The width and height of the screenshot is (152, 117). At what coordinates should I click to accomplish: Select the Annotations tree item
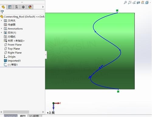tap(13, 29)
